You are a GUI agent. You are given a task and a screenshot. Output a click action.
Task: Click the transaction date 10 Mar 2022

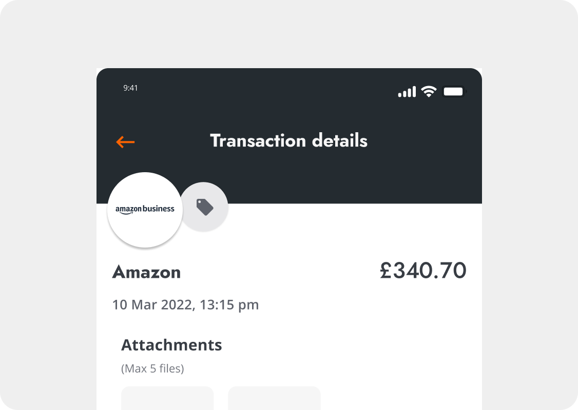pyautogui.click(x=186, y=304)
